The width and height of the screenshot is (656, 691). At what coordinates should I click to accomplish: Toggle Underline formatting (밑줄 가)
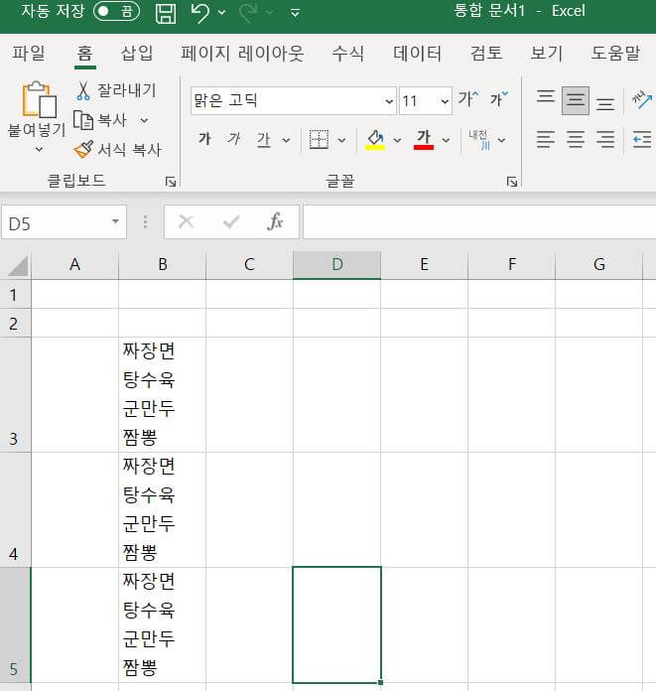click(263, 139)
